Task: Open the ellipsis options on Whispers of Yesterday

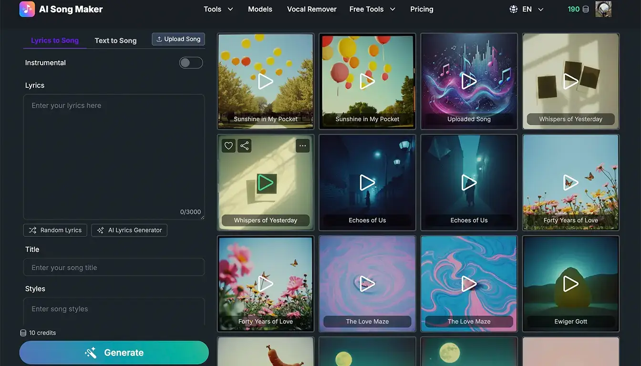Action: pos(302,145)
